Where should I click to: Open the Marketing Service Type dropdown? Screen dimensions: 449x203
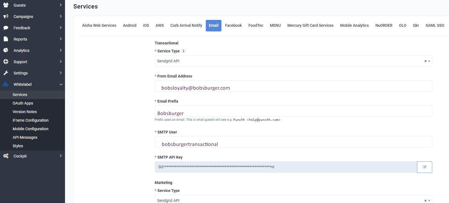click(289, 200)
